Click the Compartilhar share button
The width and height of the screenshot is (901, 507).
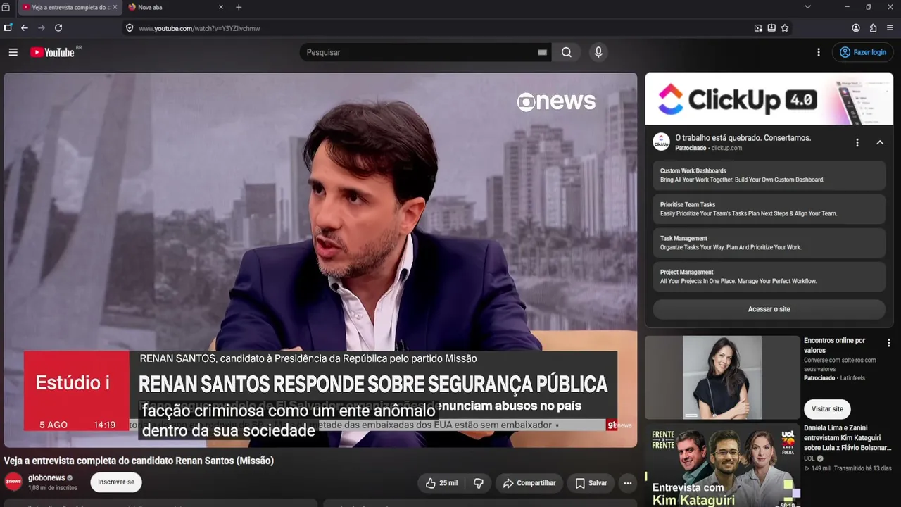(529, 483)
